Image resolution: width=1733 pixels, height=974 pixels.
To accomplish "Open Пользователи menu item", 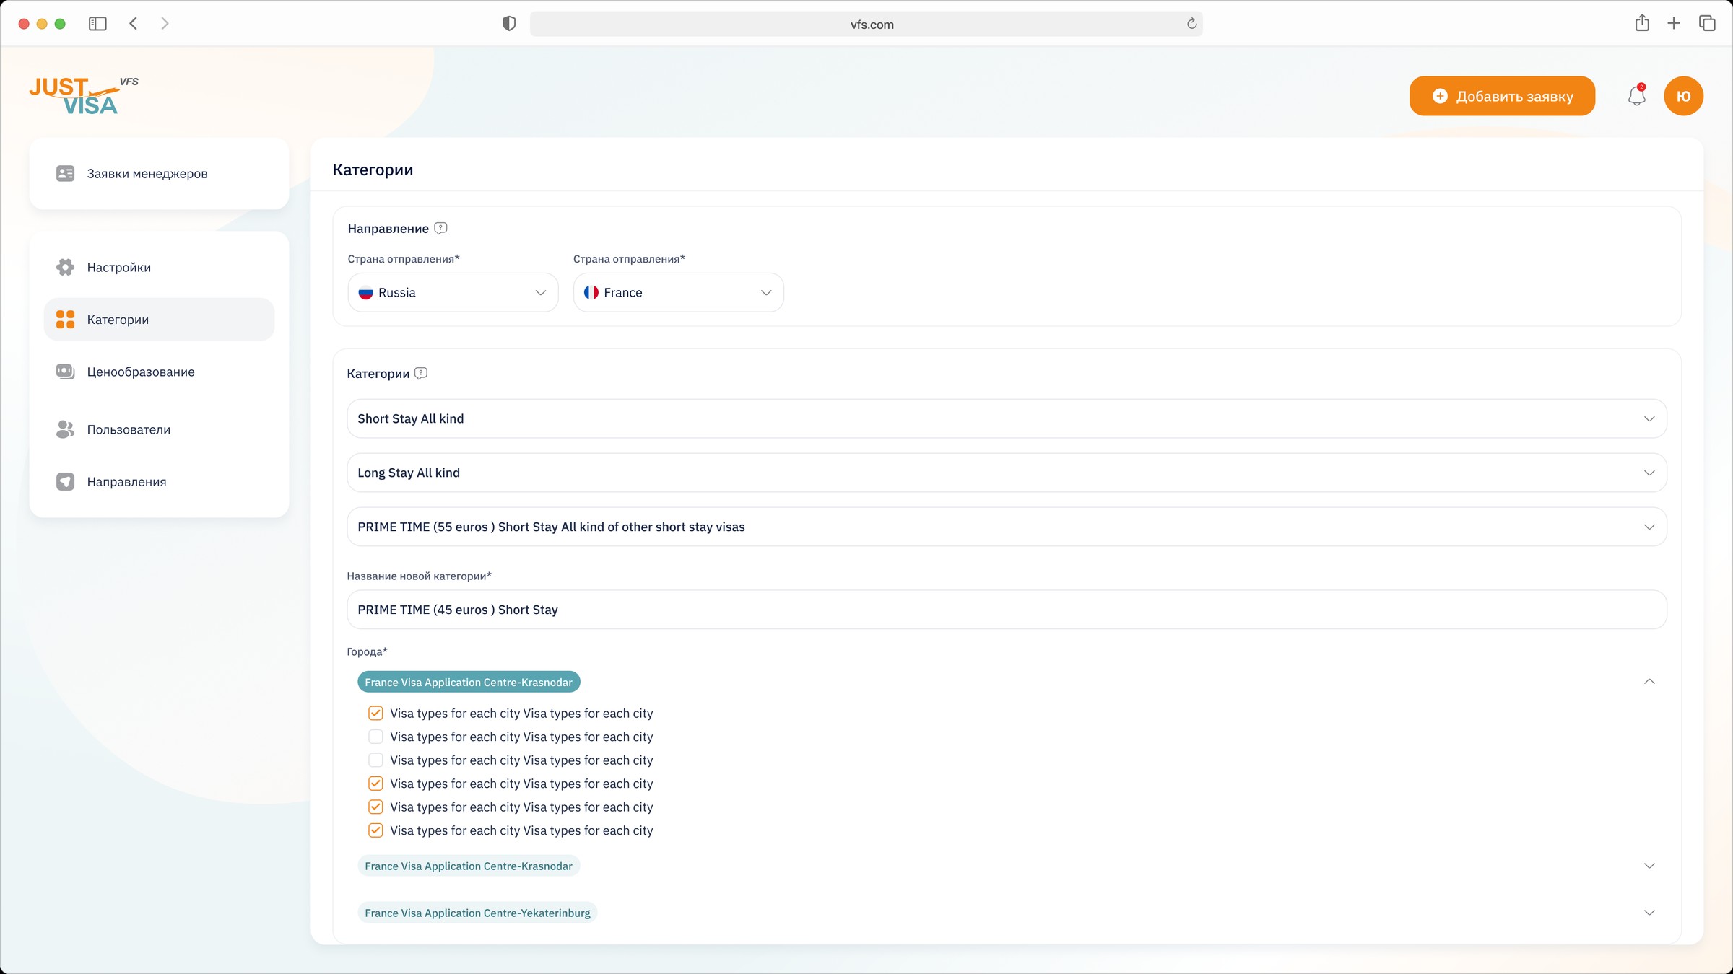I will pyautogui.click(x=159, y=429).
